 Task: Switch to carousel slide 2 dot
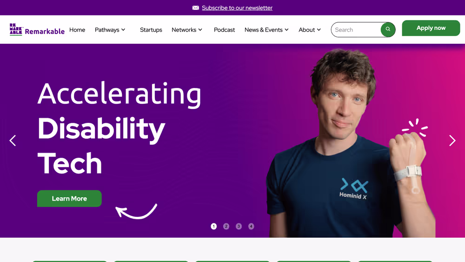click(x=226, y=226)
